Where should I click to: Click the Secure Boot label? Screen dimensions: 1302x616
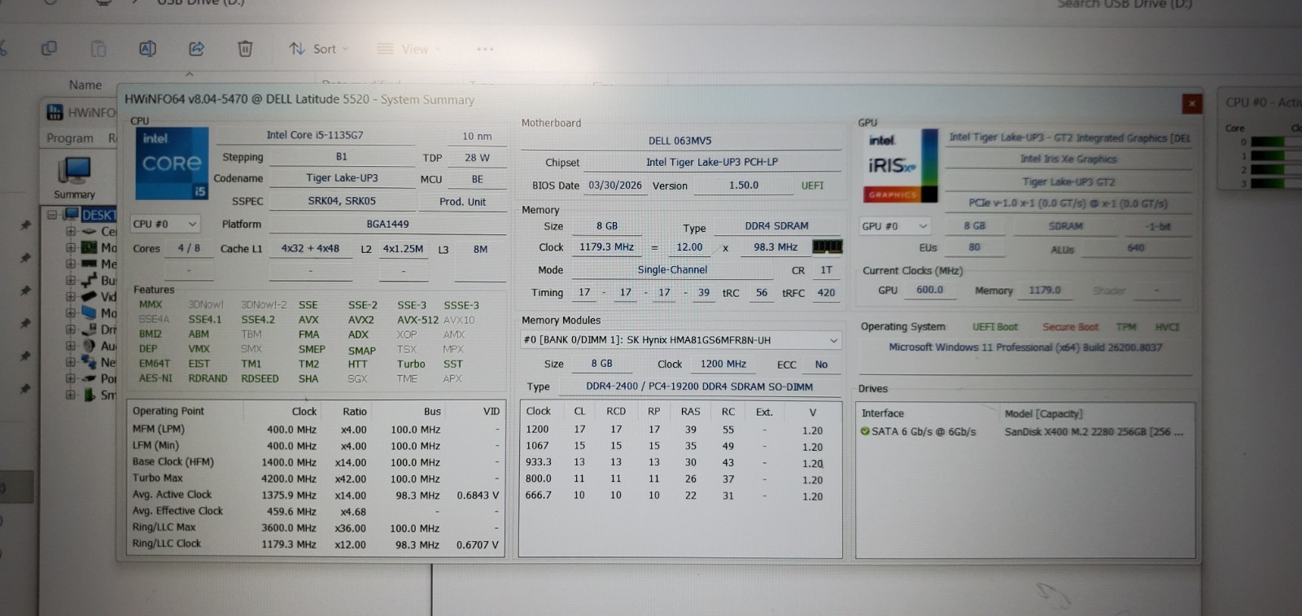click(x=1070, y=327)
